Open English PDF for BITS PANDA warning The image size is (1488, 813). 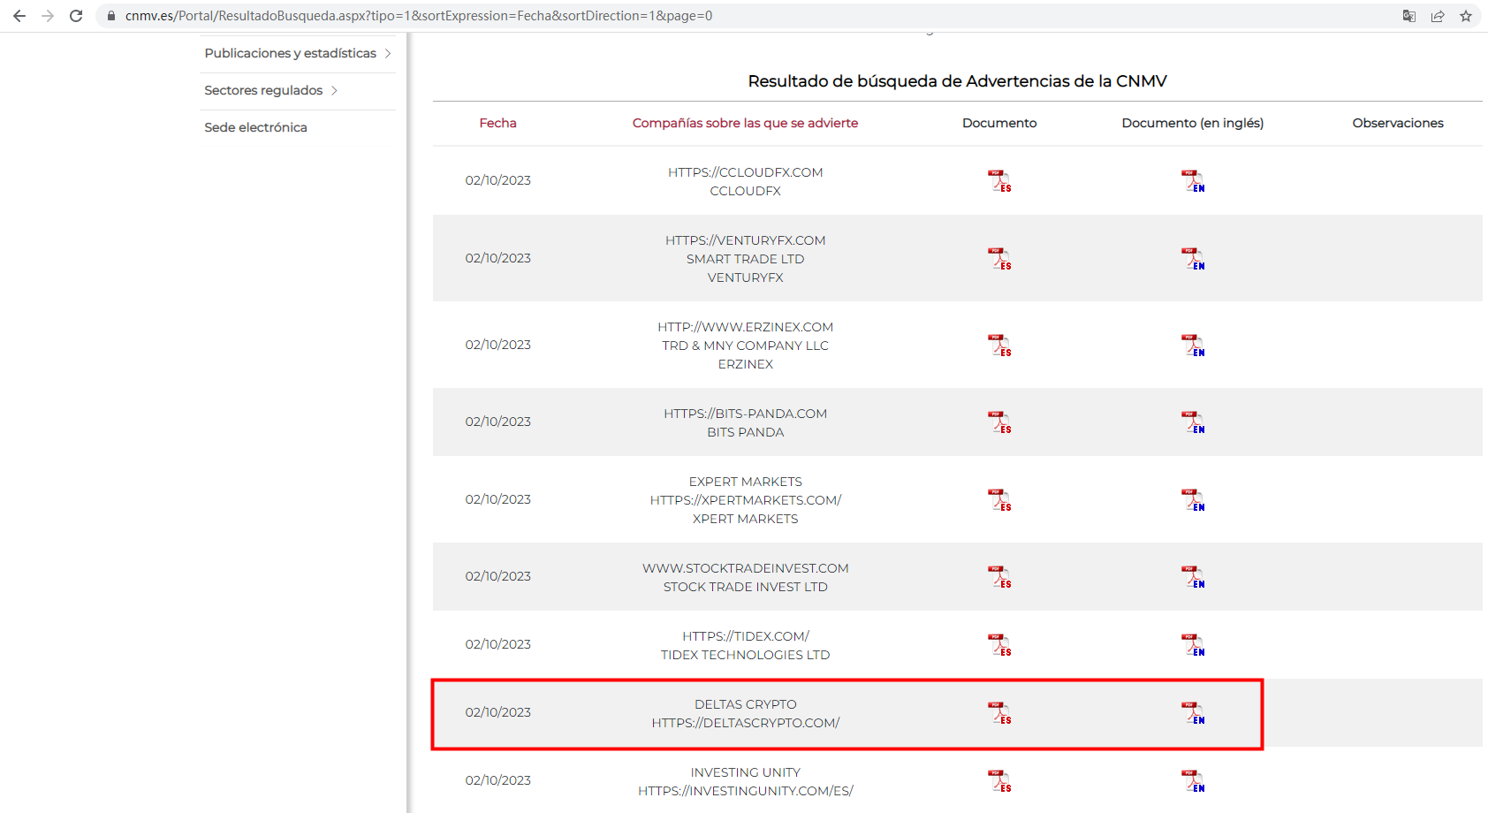[1193, 422]
